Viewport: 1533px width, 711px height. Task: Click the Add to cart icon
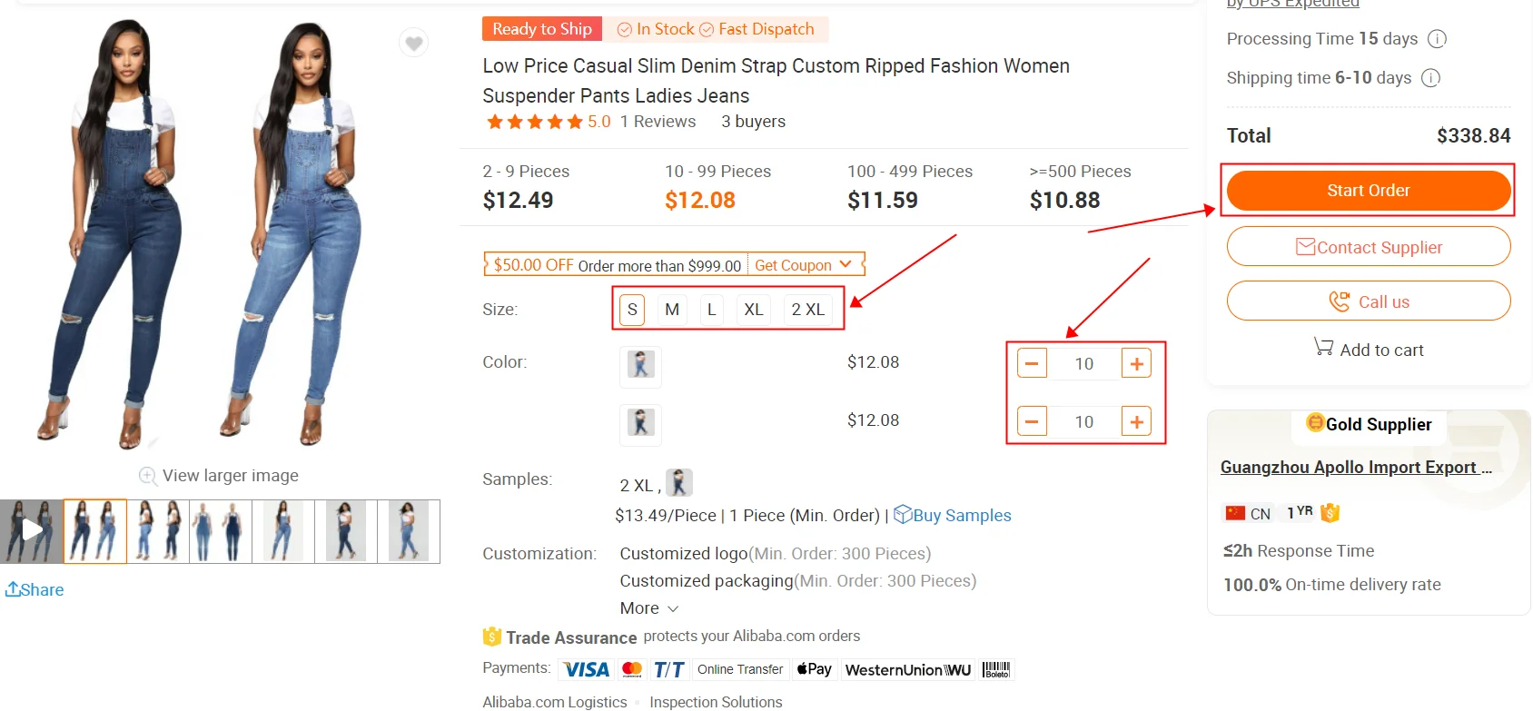click(x=1323, y=347)
